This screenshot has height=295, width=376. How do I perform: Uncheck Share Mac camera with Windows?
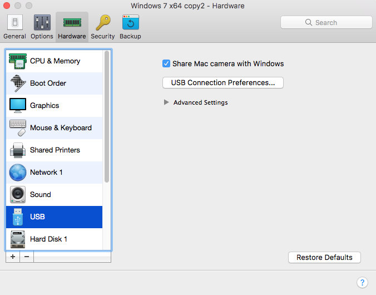click(166, 63)
